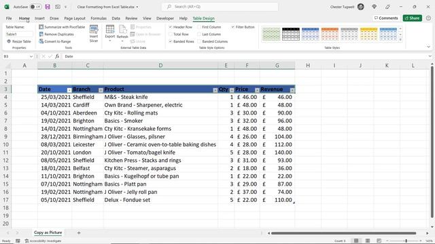Viewport: 435px width, 244px height.
Task: Enable the First Column checkbox
Action: click(x=199, y=27)
